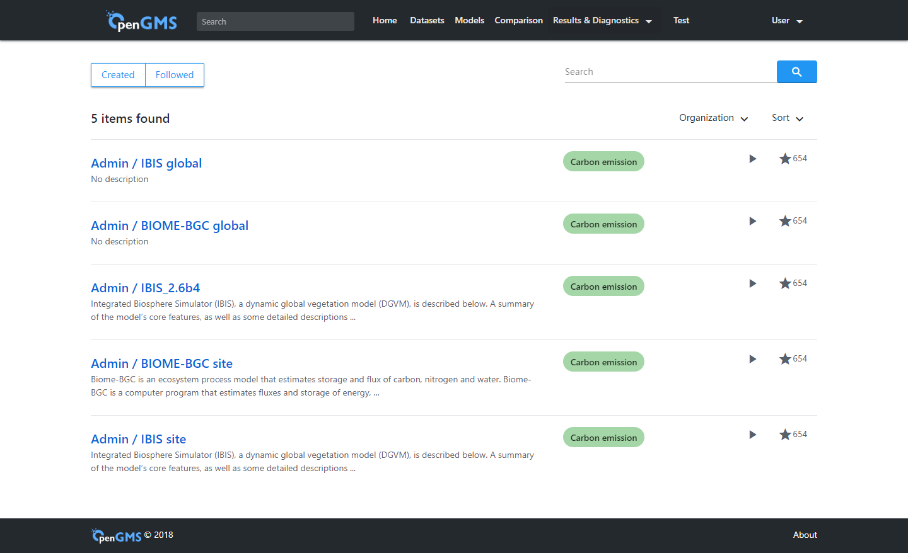The width and height of the screenshot is (908, 553).
Task: Click the header search input field
Action: (x=275, y=21)
